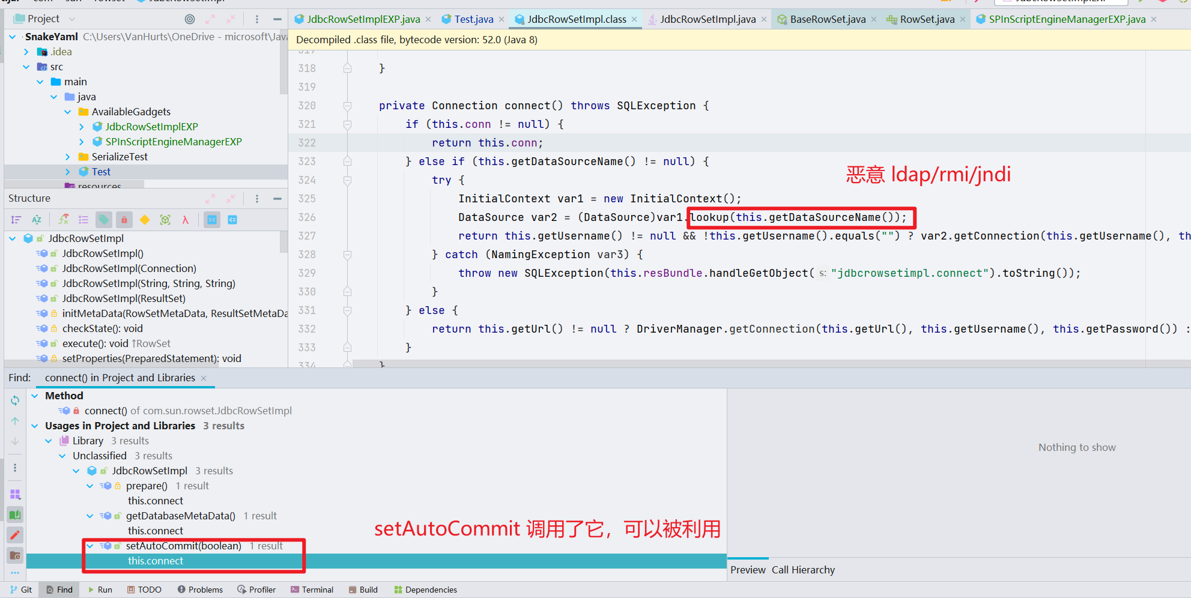Viewport: 1191px width, 598px height.
Task: Open the Git tool window from the status bar
Action: [21, 589]
